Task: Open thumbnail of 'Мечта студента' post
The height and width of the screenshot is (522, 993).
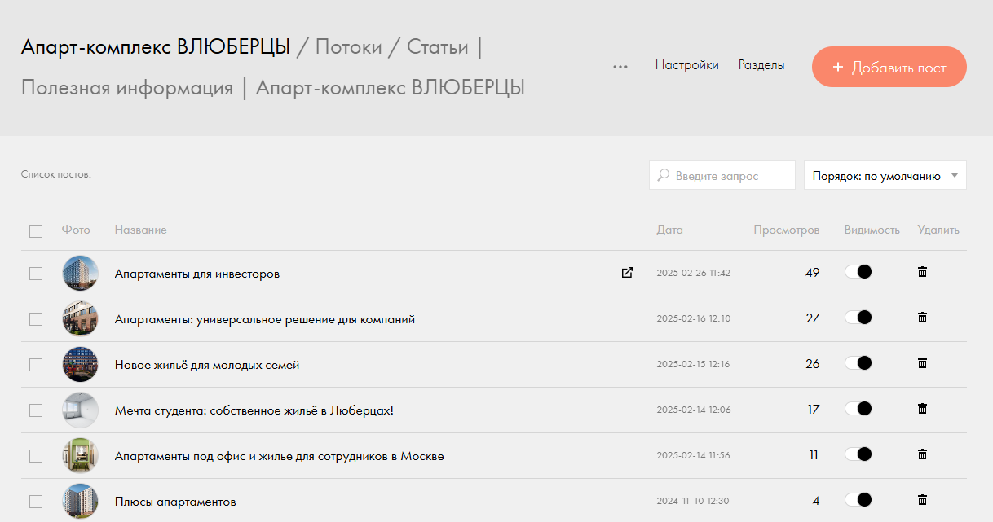Action: pos(80,410)
